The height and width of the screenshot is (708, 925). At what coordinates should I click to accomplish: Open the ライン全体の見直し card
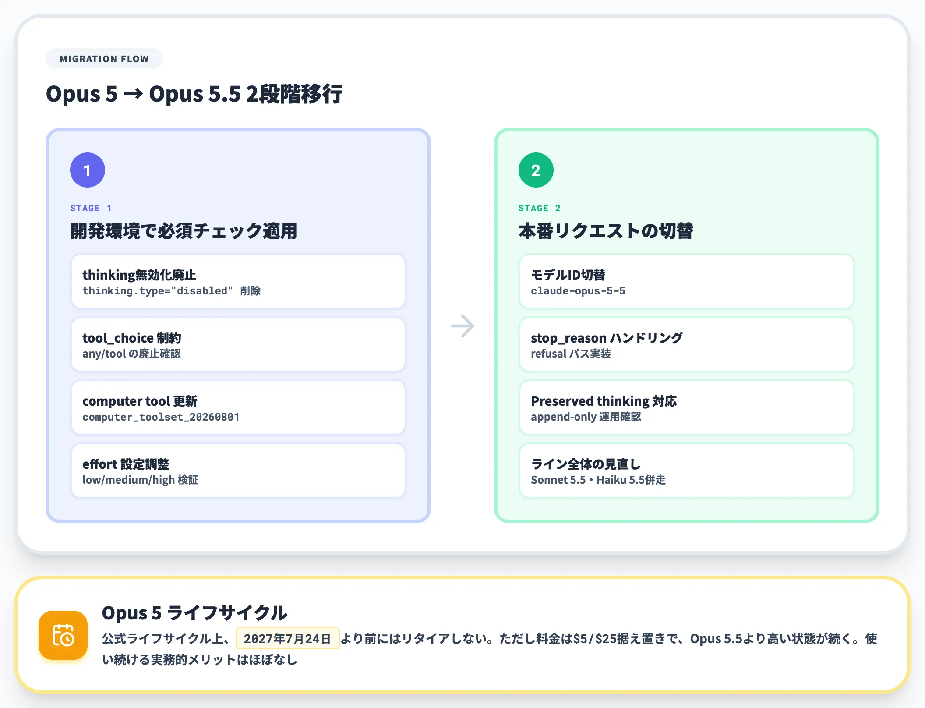(x=687, y=471)
